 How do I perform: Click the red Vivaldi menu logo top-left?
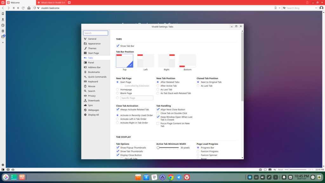[3, 2]
